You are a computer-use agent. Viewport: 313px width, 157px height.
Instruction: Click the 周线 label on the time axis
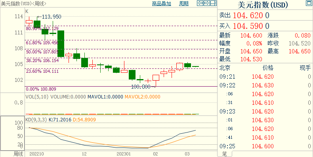point(18,154)
